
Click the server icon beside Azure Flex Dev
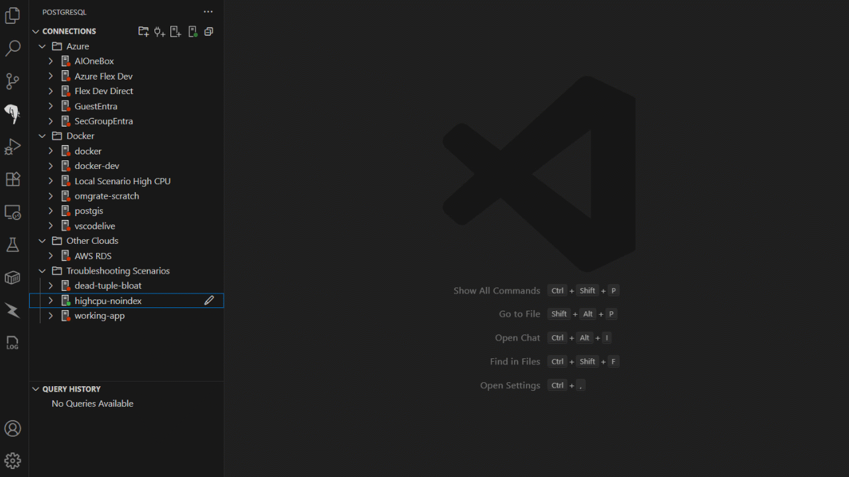click(x=66, y=76)
